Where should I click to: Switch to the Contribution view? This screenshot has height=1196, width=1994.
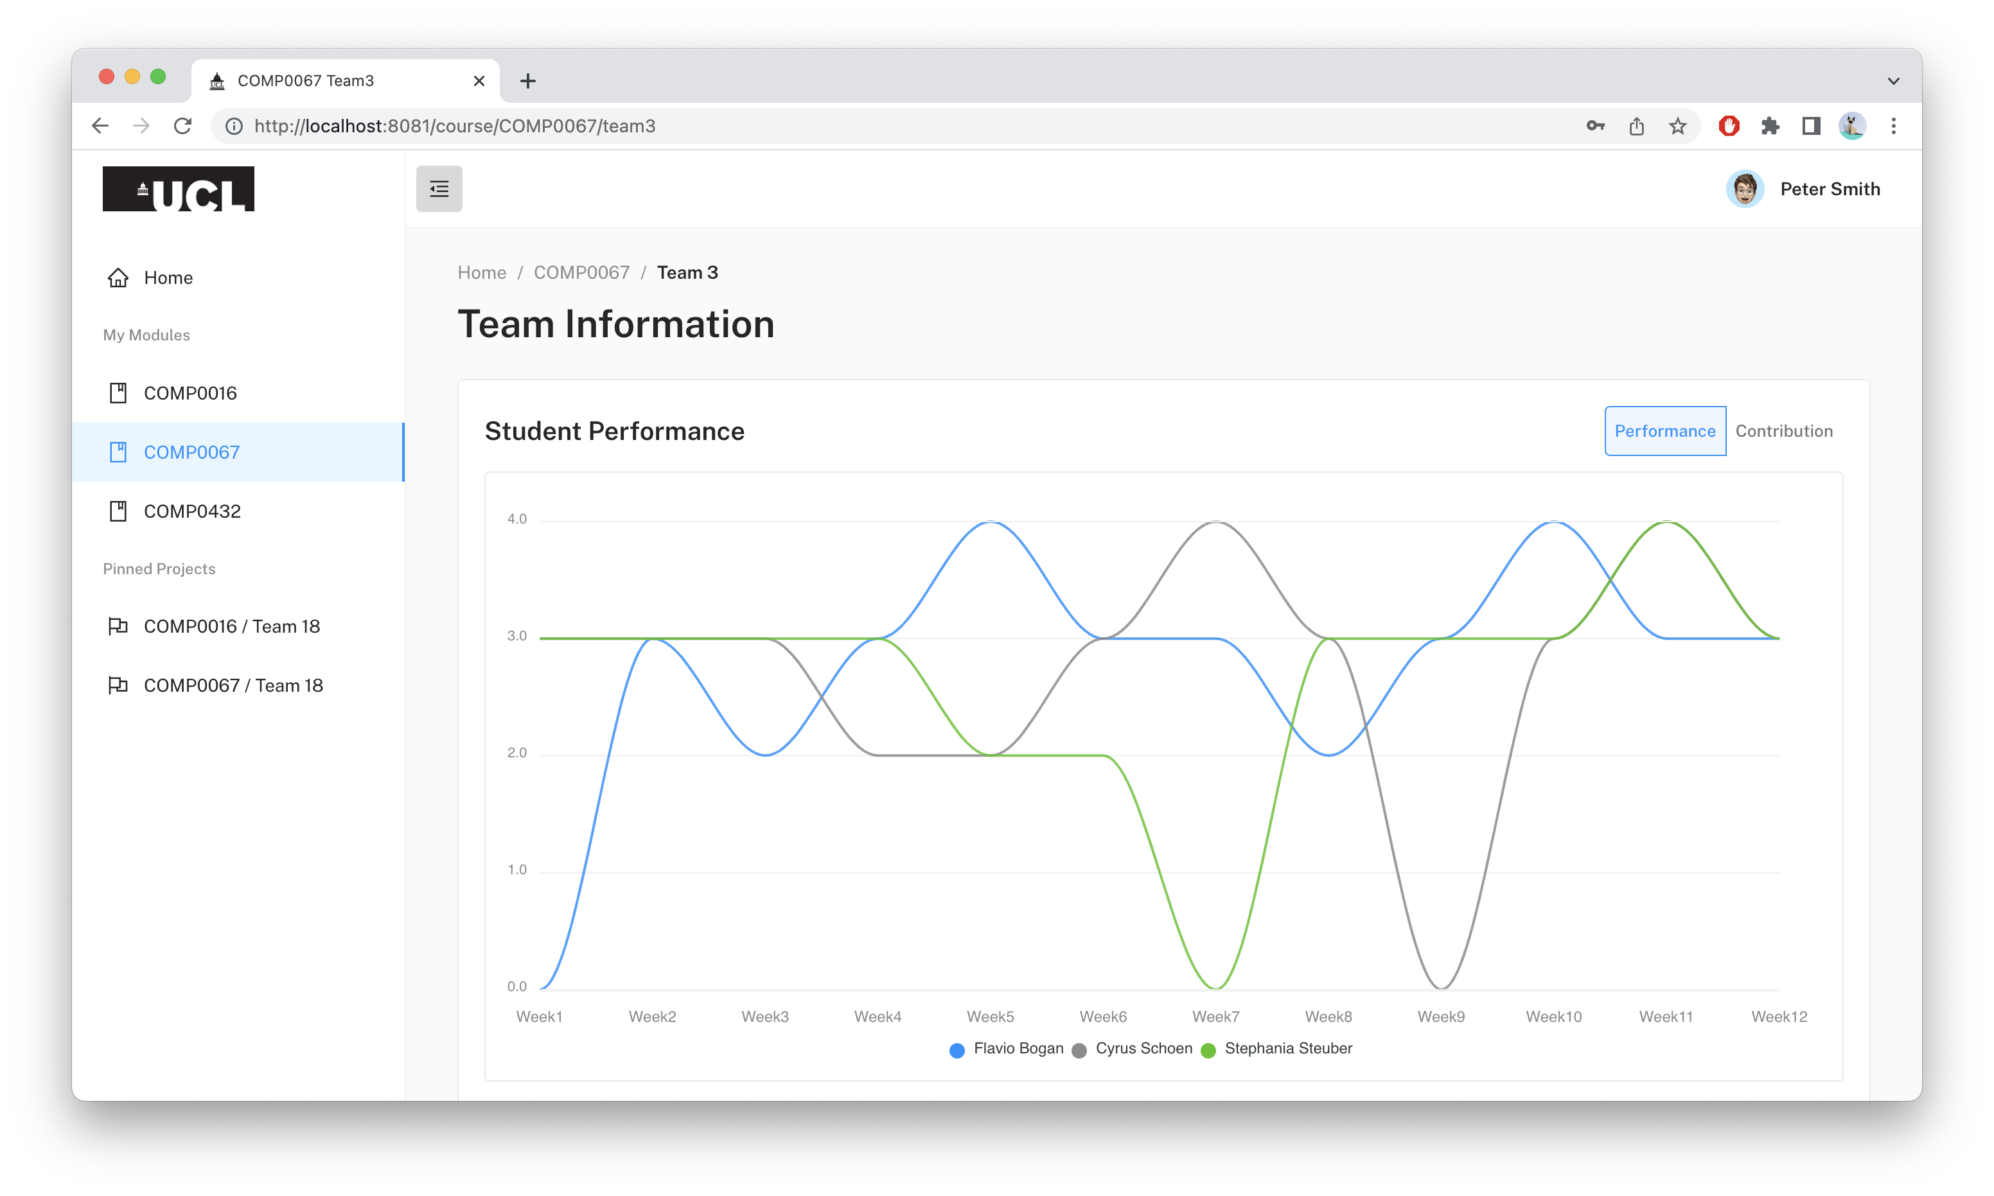(1784, 430)
